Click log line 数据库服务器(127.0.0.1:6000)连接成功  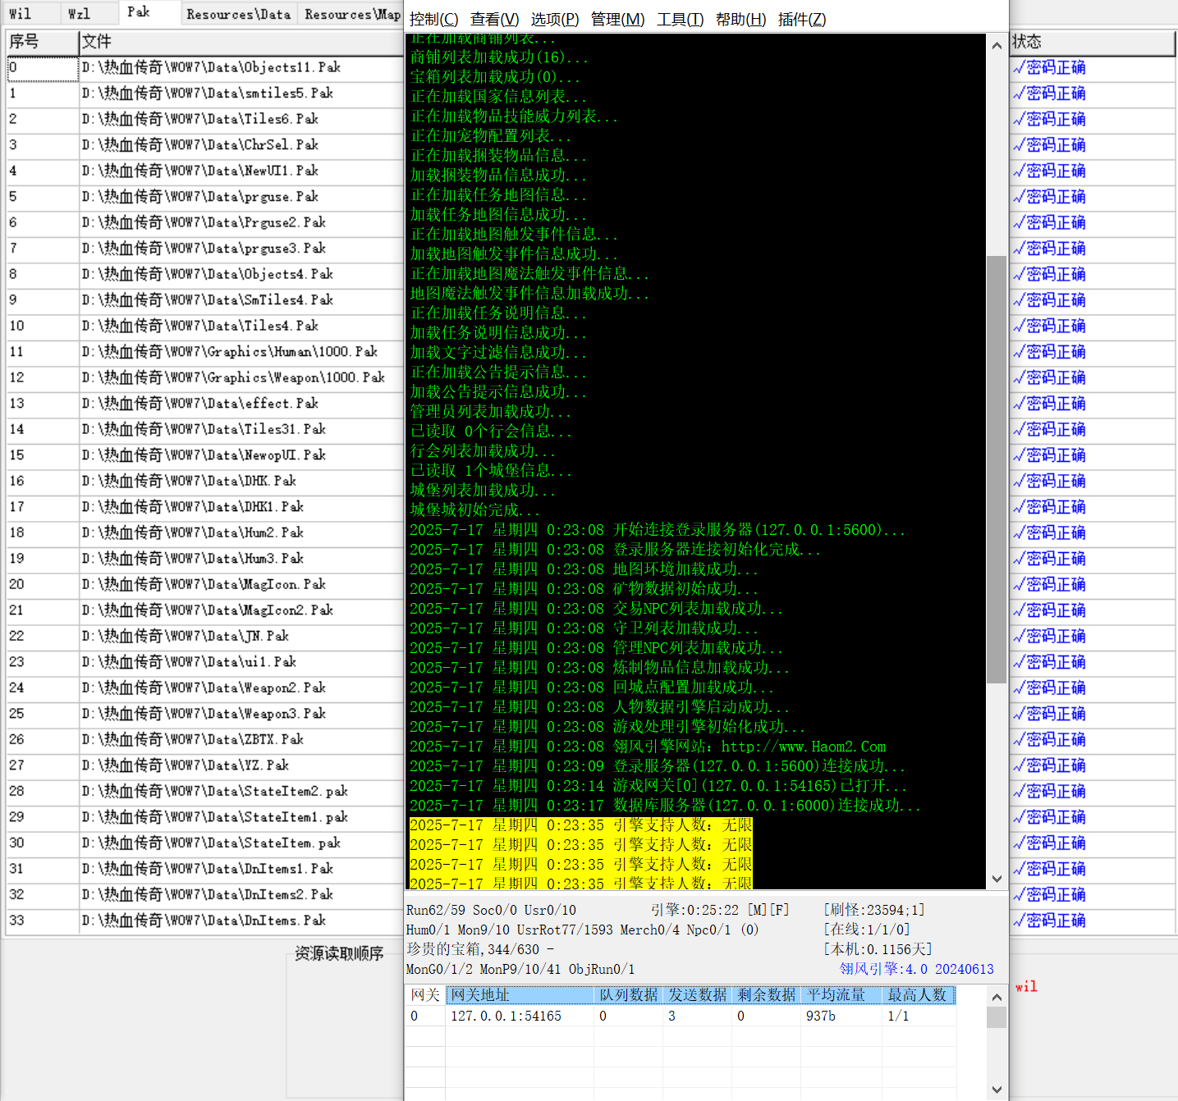pyautogui.click(x=665, y=806)
